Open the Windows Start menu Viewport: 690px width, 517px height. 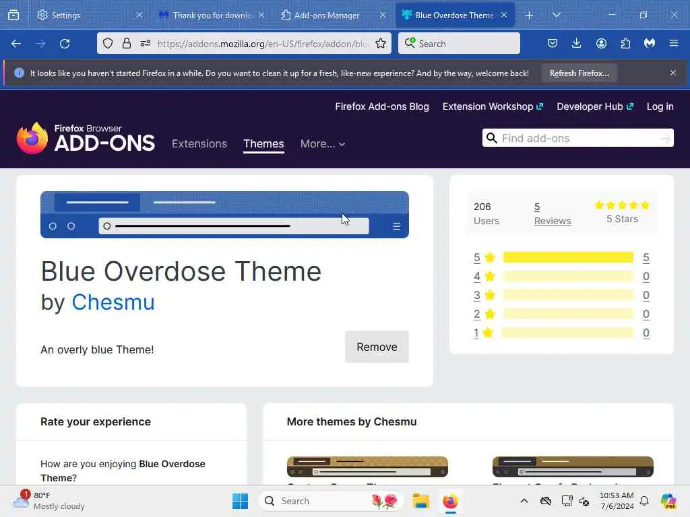click(x=241, y=501)
